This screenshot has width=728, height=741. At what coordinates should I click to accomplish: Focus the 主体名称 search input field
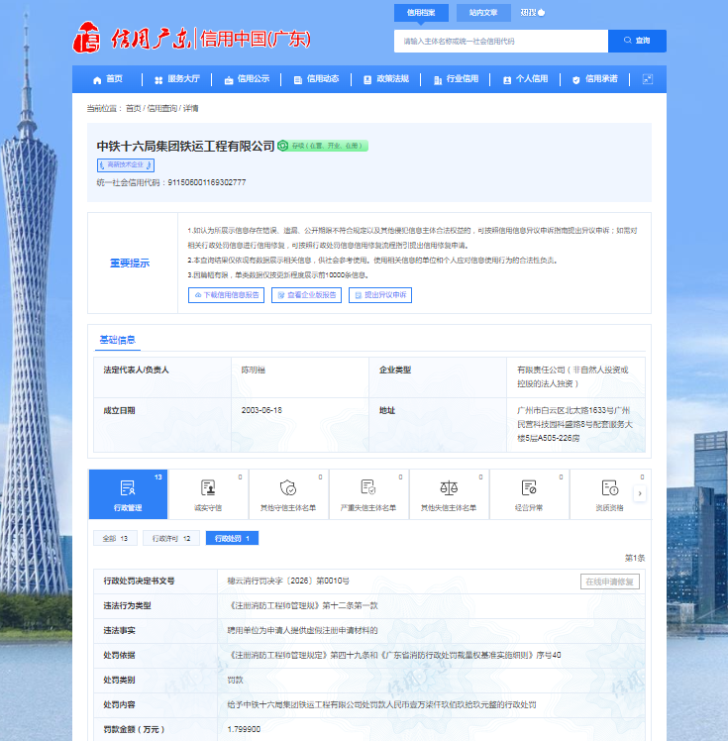500,41
